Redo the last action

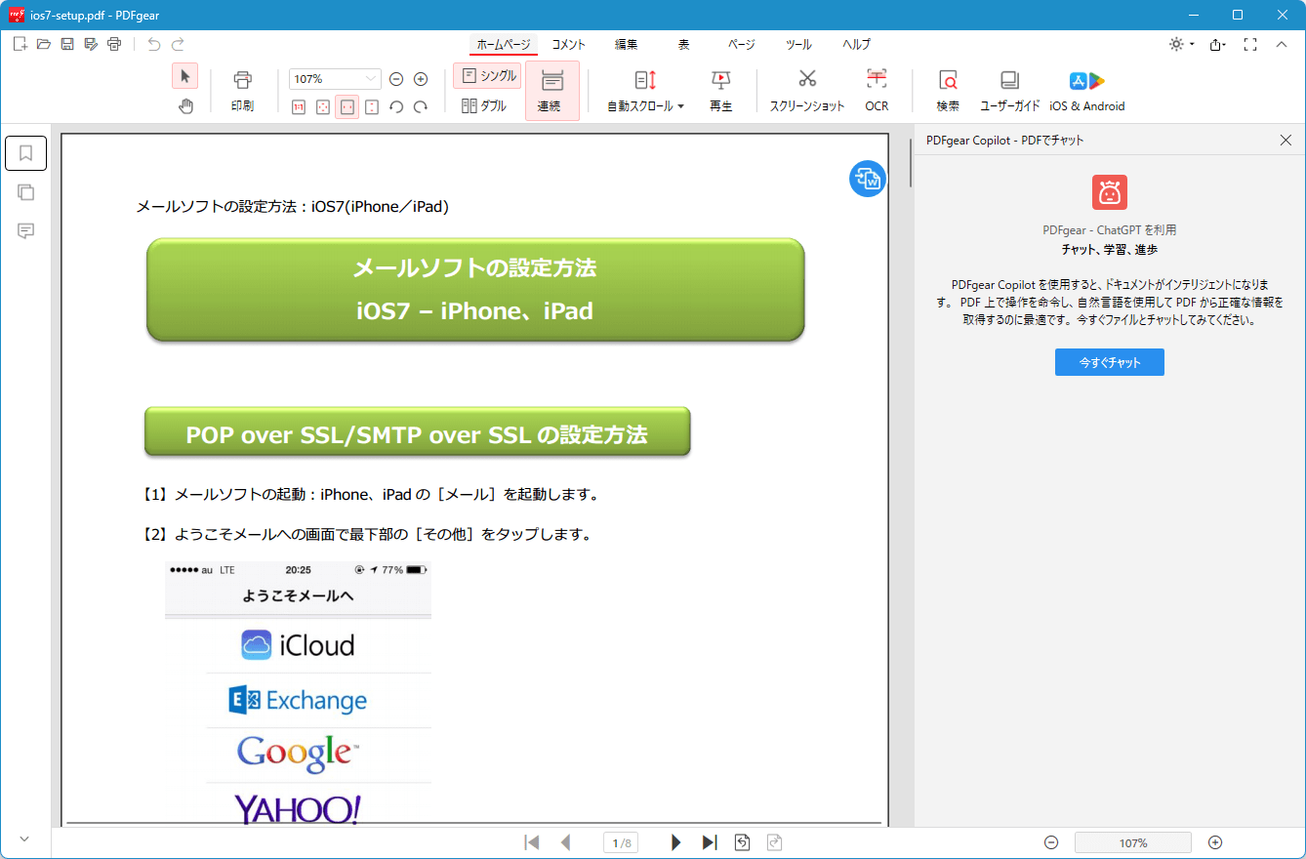point(178,44)
